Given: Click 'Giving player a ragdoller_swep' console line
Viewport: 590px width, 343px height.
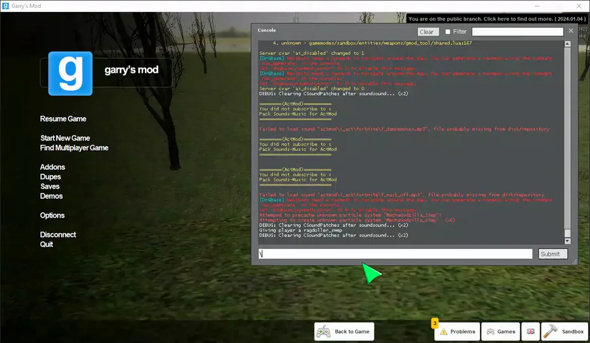Looking at the screenshot, I should (301, 230).
